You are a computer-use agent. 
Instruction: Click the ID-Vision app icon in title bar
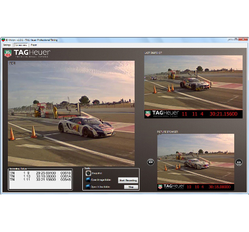[3, 40]
